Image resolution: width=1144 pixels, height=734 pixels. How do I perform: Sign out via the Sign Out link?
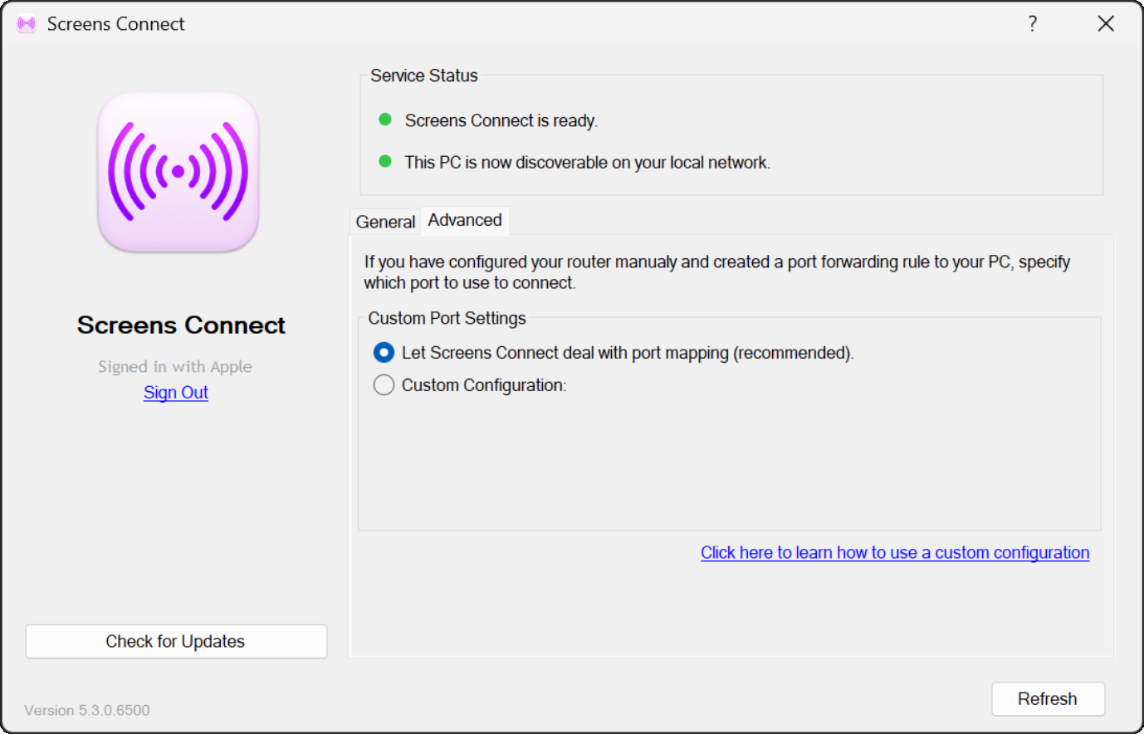coord(176,393)
